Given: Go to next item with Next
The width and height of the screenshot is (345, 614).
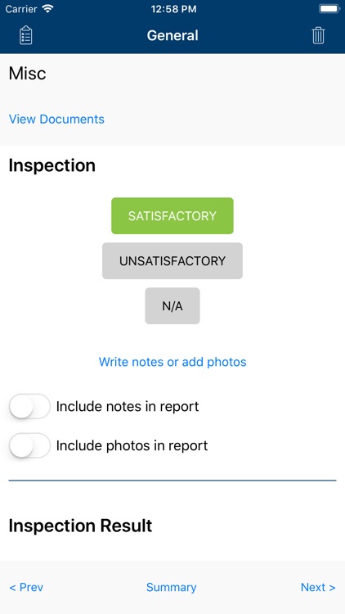Looking at the screenshot, I should pyautogui.click(x=318, y=587).
